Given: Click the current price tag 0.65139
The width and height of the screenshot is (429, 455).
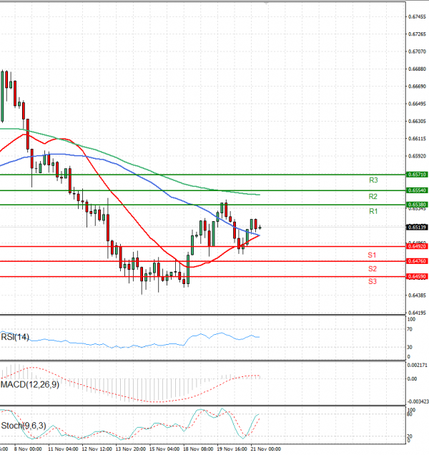Looking at the screenshot, I should coord(417,227).
